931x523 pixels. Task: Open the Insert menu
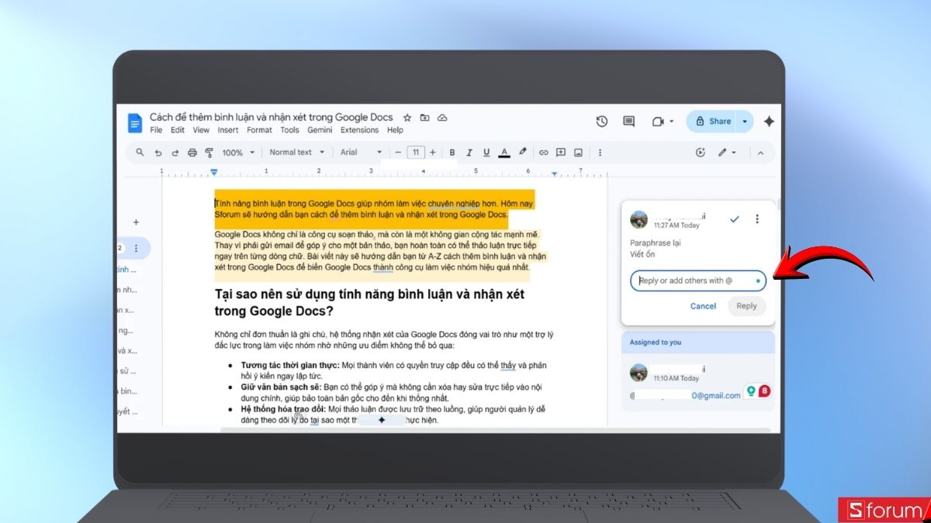coord(228,130)
